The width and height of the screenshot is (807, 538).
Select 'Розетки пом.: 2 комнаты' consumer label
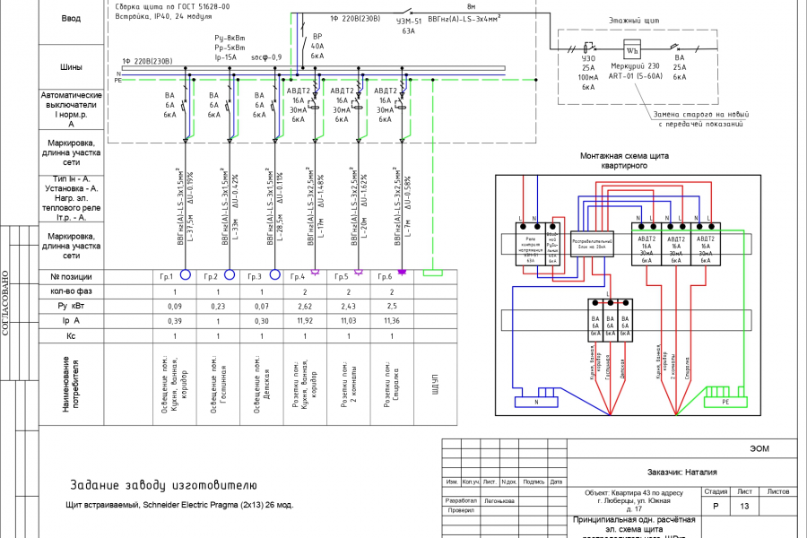(349, 385)
